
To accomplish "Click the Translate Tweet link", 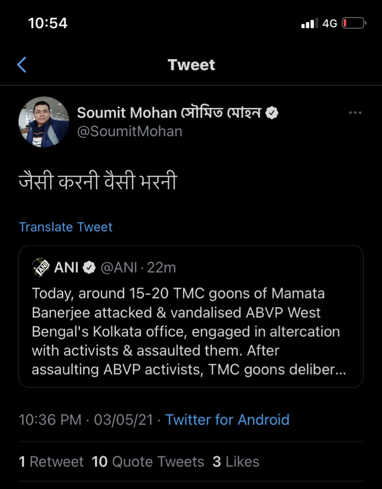I will (65, 227).
